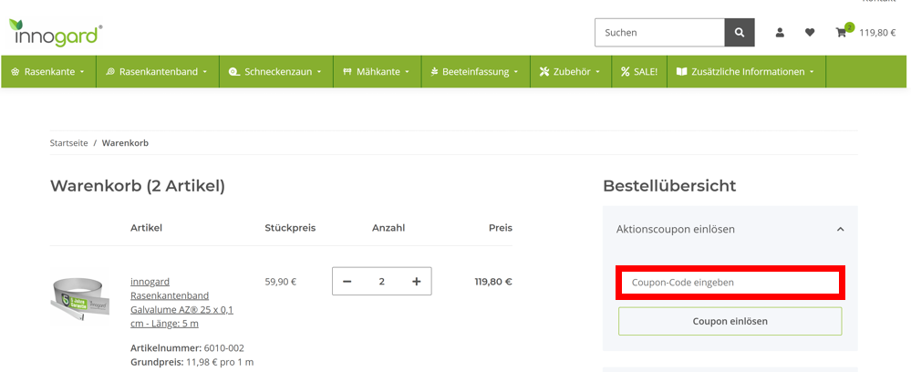Click the search magnifier button
Image resolution: width=911 pixels, height=372 pixels.
pos(739,33)
